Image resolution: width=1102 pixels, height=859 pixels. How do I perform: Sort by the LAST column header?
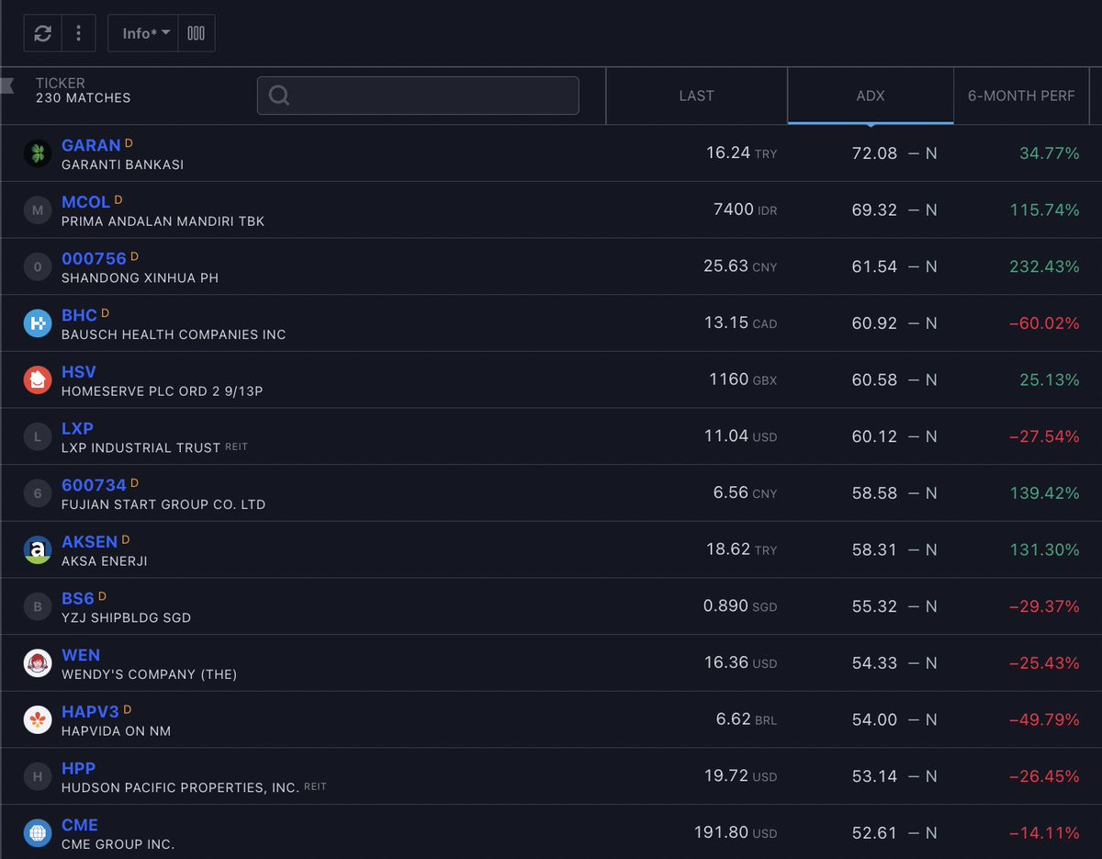pyautogui.click(x=696, y=96)
